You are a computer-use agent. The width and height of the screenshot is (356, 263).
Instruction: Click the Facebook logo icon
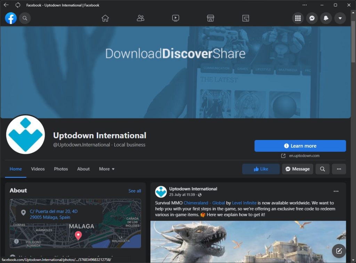coord(11,18)
